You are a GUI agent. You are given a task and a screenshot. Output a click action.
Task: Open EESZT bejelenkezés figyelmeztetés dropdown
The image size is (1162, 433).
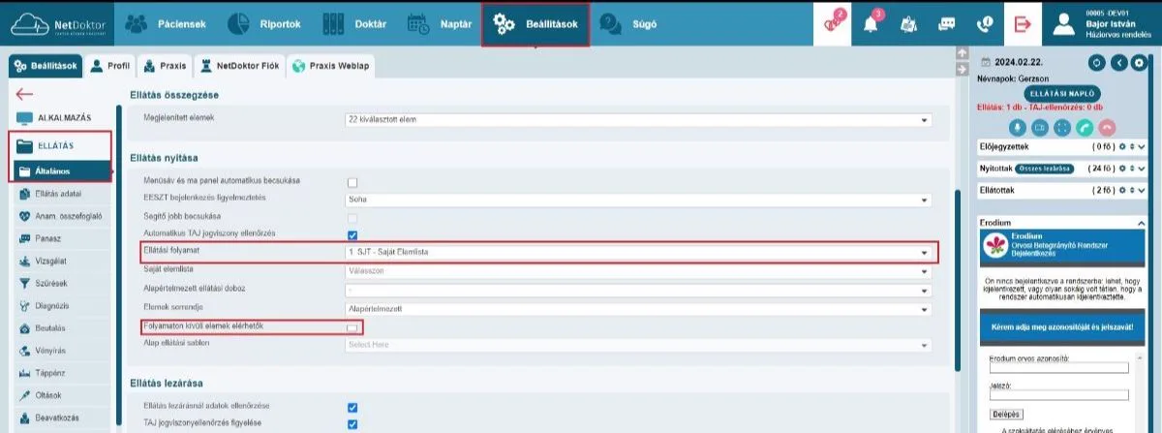638,199
